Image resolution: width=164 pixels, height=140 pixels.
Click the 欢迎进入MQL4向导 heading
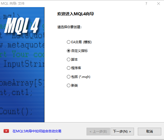(x=76, y=14)
